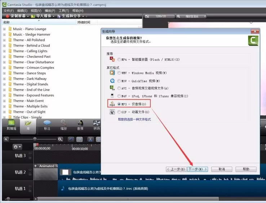Click the help me choose a file format link

pyautogui.click(x=134, y=119)
